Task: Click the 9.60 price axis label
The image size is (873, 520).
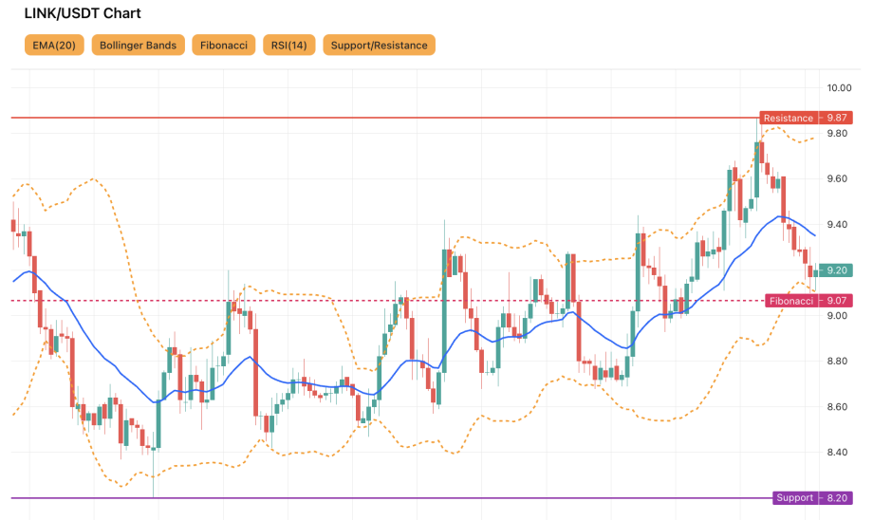Action: pyautogui.click(x=837, y=179)
